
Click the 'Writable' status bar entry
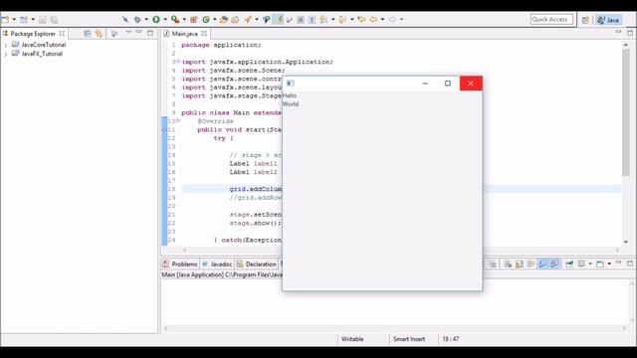coord(352,339)
